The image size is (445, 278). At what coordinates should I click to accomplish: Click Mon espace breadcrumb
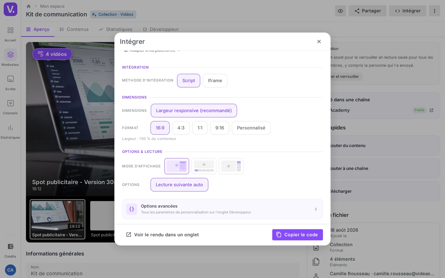click(x=52, y=6)
